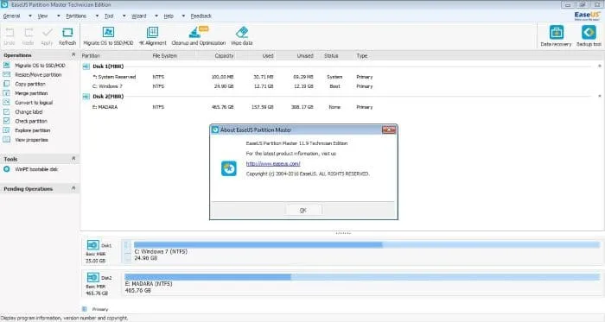This screenshot has height=322, width=605.
Task: Sort by the Used column header
Action: point(268,56)
